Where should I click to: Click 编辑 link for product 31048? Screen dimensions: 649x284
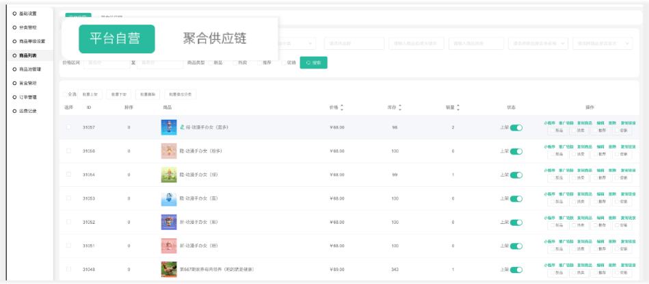(x=600, y=265)
